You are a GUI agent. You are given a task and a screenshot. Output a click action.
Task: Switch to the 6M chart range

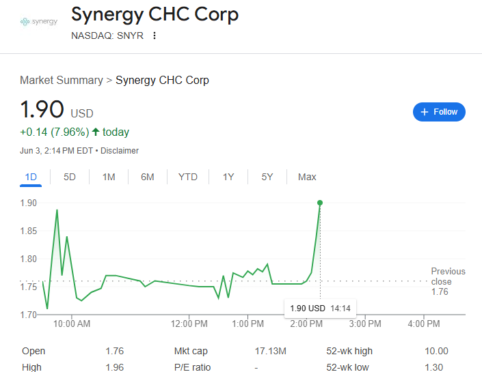tap(148, 177)
